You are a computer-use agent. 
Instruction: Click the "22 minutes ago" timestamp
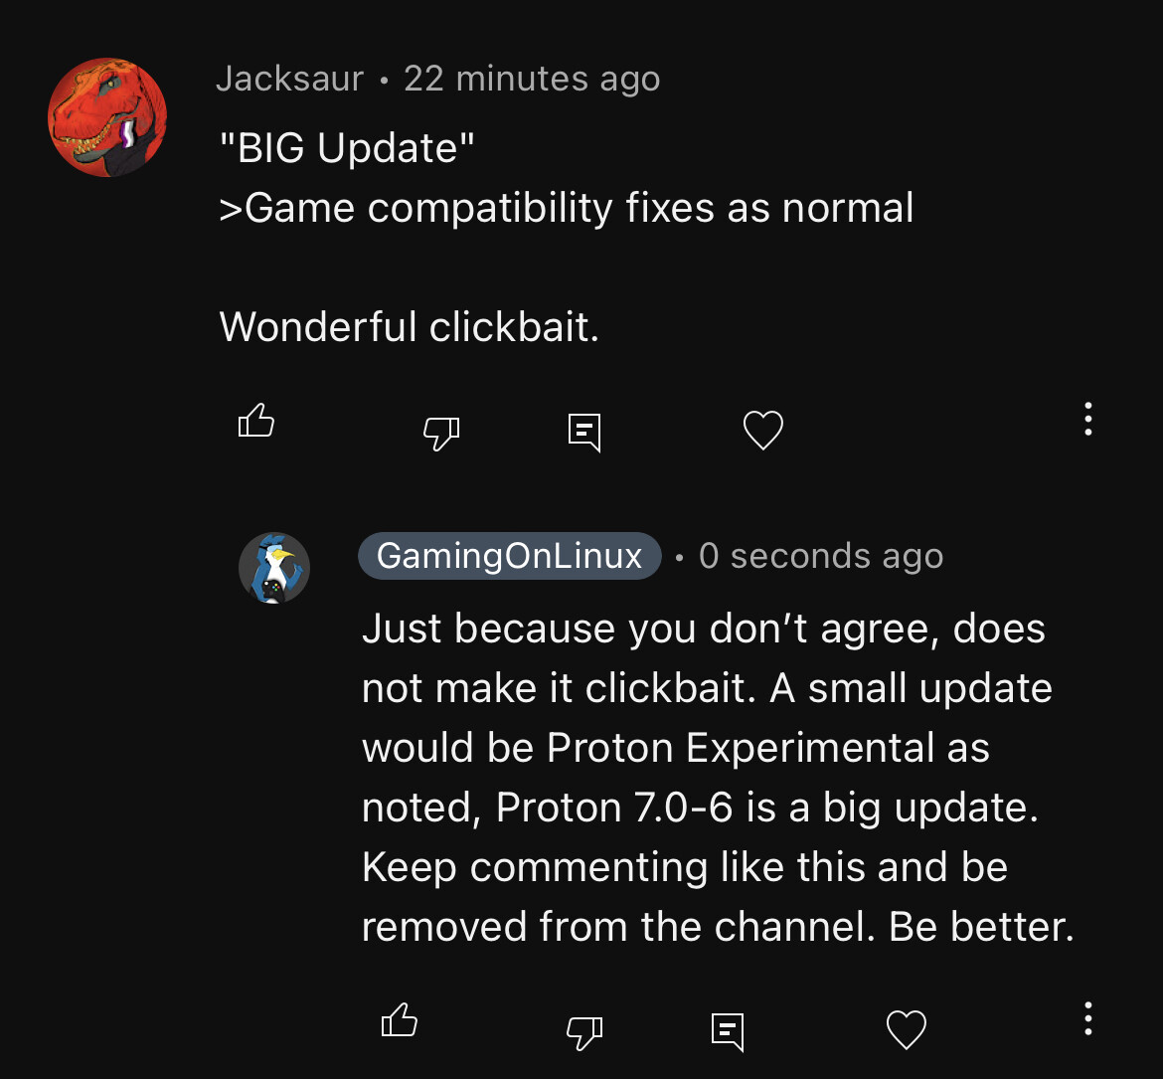coord(532,79)
